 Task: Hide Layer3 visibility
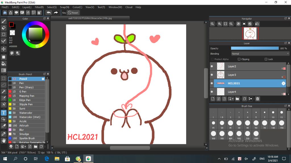(x=212, y=75)
